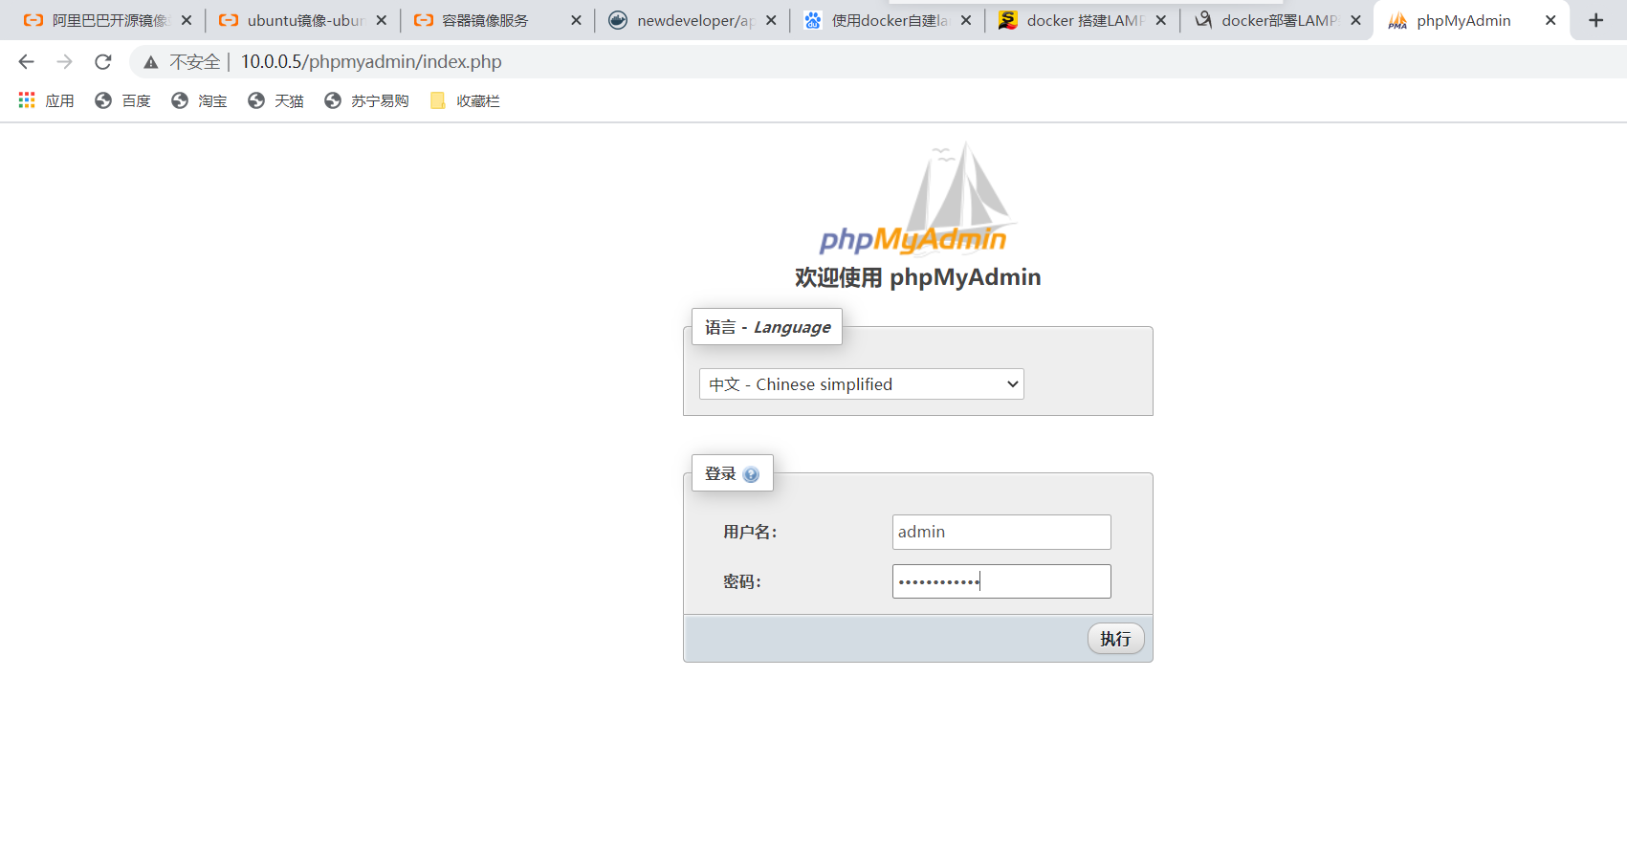
Task: Close the 容器镜像服务 tab
Action: [577, 20]
